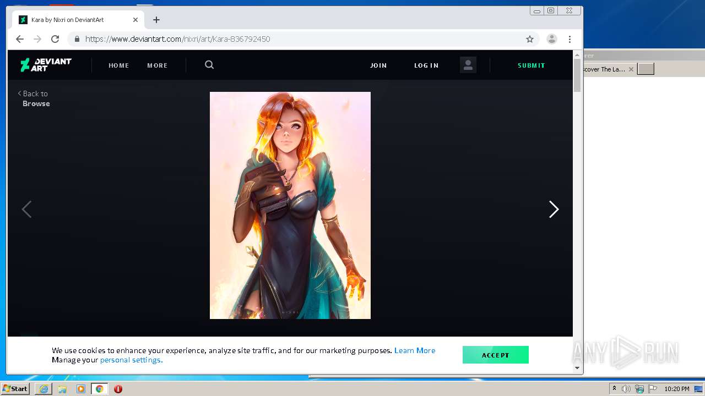The image size is (705, 396).
Task: Click the site padlock icon in address bar
Action: click(77, 39)
